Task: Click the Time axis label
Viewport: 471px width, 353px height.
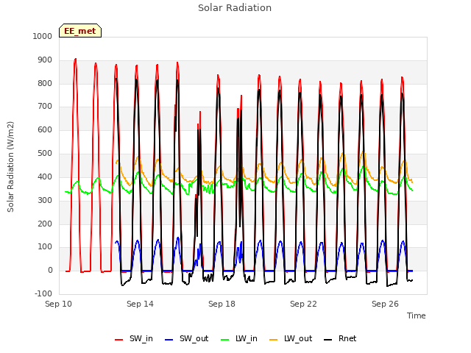Action: 417,315
